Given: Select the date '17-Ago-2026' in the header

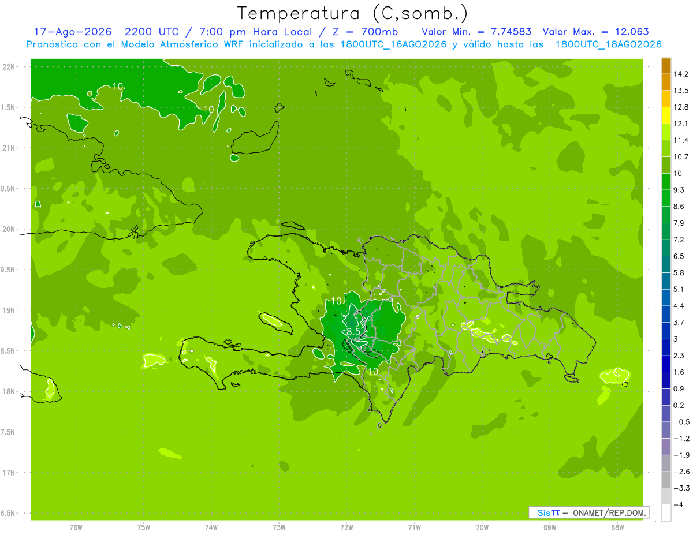Looking at the screenshot, I should pyautogui.click(x=73, y=32).
